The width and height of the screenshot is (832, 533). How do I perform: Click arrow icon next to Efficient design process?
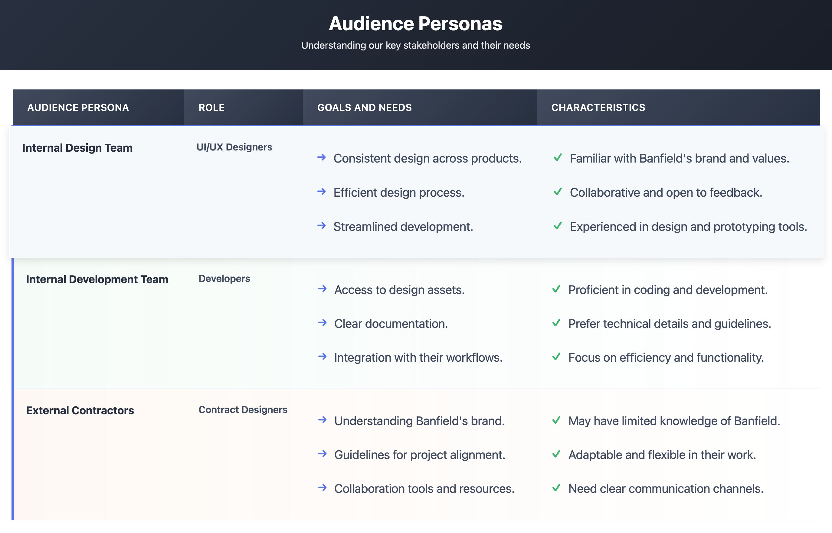[321, 191]
